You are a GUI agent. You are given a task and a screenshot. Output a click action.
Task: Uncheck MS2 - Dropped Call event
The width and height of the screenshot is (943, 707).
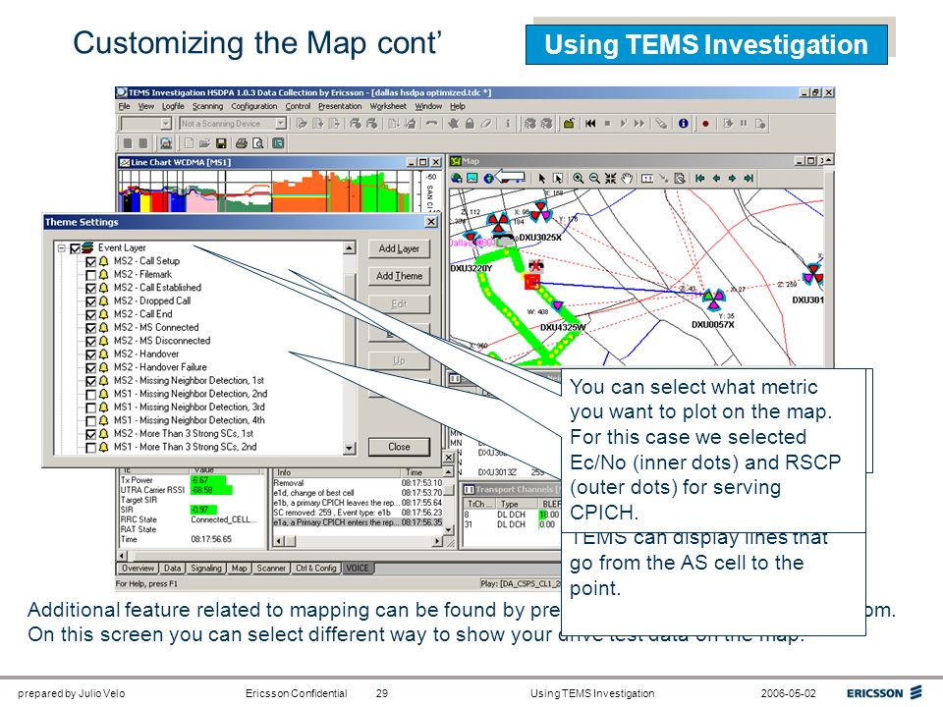pyautogui.click(x=90, y=301)
